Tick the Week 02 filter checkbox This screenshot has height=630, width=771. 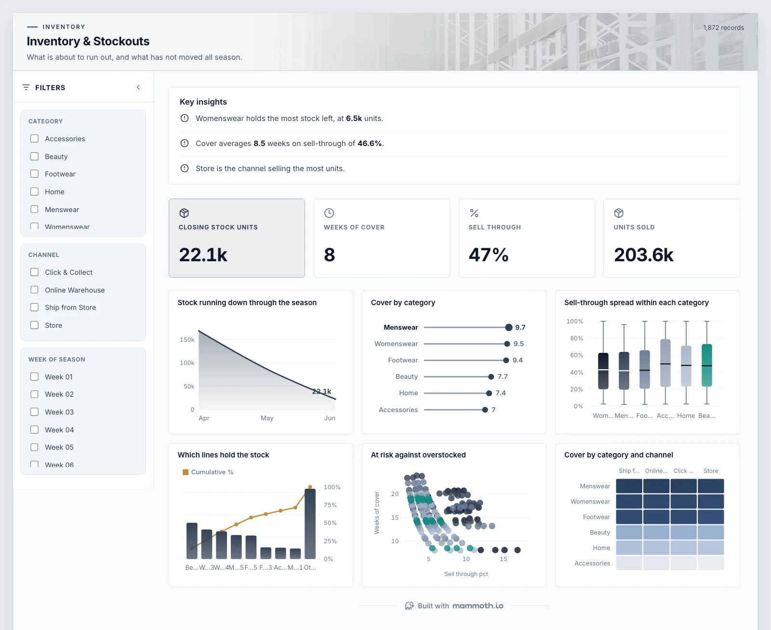pos(35,394)
